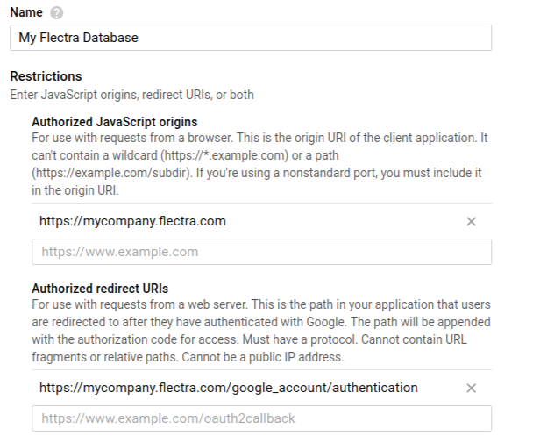The width and height of the screenshot is (533, 443).
Task: Select the https://mycompany.flectra.com origin entry
Action: pos(132,221)
